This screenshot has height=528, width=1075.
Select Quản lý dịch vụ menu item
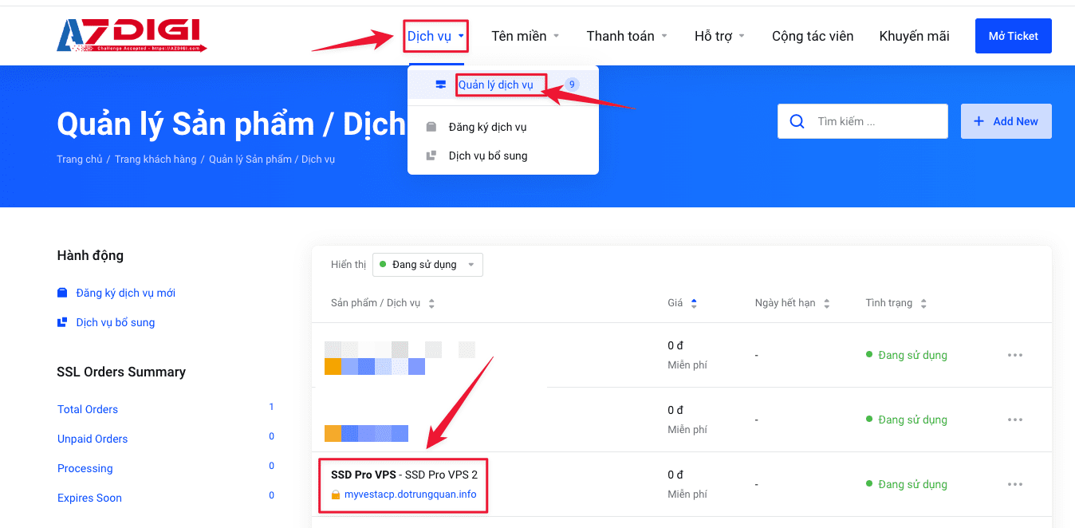pyautogui.click(x=495, y=85)
